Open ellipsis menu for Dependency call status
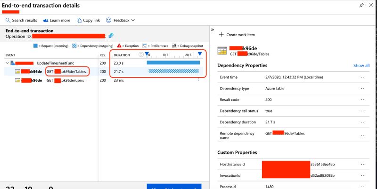This screenshot has width=377, height=189. [x=363, y=111]
